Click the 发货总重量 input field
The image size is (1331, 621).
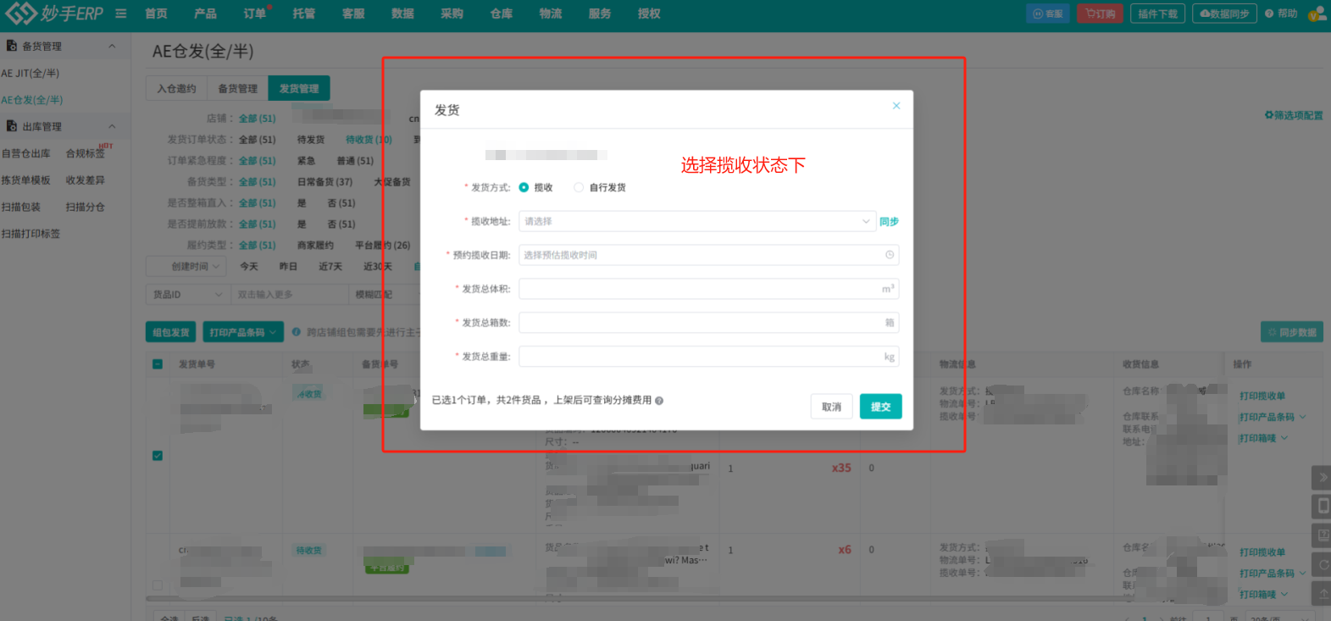tap(708, 357)
